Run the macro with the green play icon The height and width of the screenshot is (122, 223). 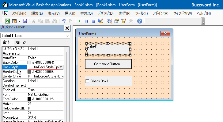pos(79,21)
